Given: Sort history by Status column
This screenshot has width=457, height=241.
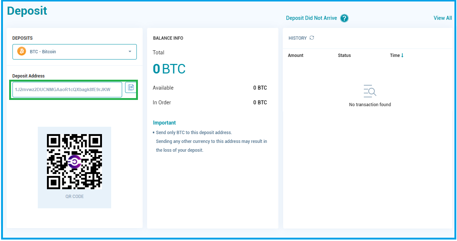Looking at the screenshot, I should coord(344,55).
